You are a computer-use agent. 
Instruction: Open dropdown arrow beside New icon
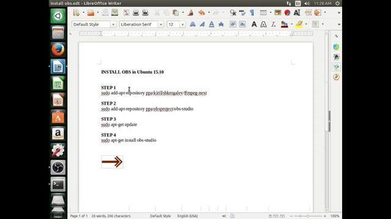84,12
